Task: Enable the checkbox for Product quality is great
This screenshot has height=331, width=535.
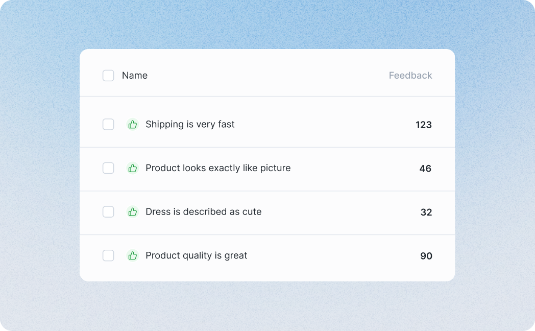Action: (108, 255)
